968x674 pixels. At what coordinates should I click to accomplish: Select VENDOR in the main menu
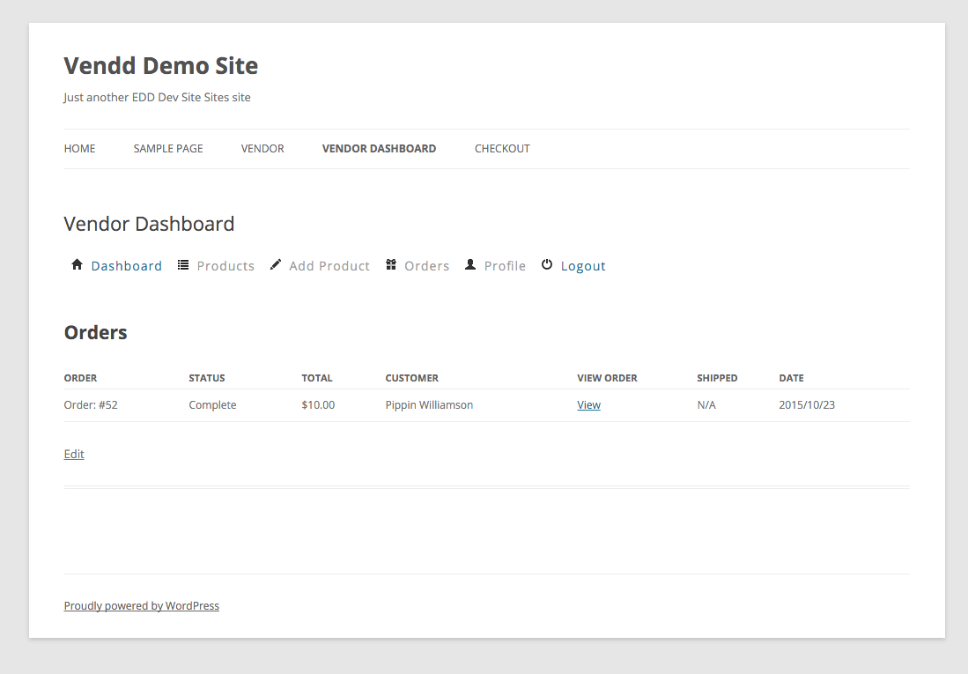coord(262,149)
